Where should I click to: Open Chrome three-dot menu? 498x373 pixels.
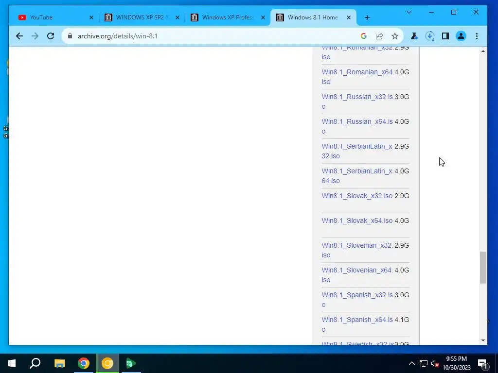(477, 36)
